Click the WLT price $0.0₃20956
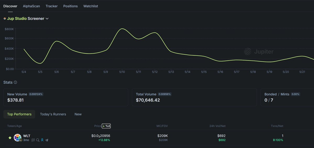The image size is (314, 148). [101, 136]
